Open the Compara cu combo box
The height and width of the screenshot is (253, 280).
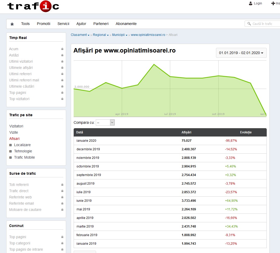(x=105, y=122)
